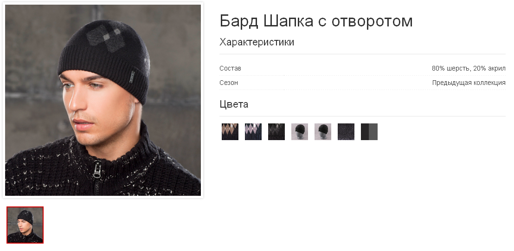Choose the lilac argyle on navy swatch
Image resolution: width=514 pixels, height=251 pixels.
(x=253, y=132)
